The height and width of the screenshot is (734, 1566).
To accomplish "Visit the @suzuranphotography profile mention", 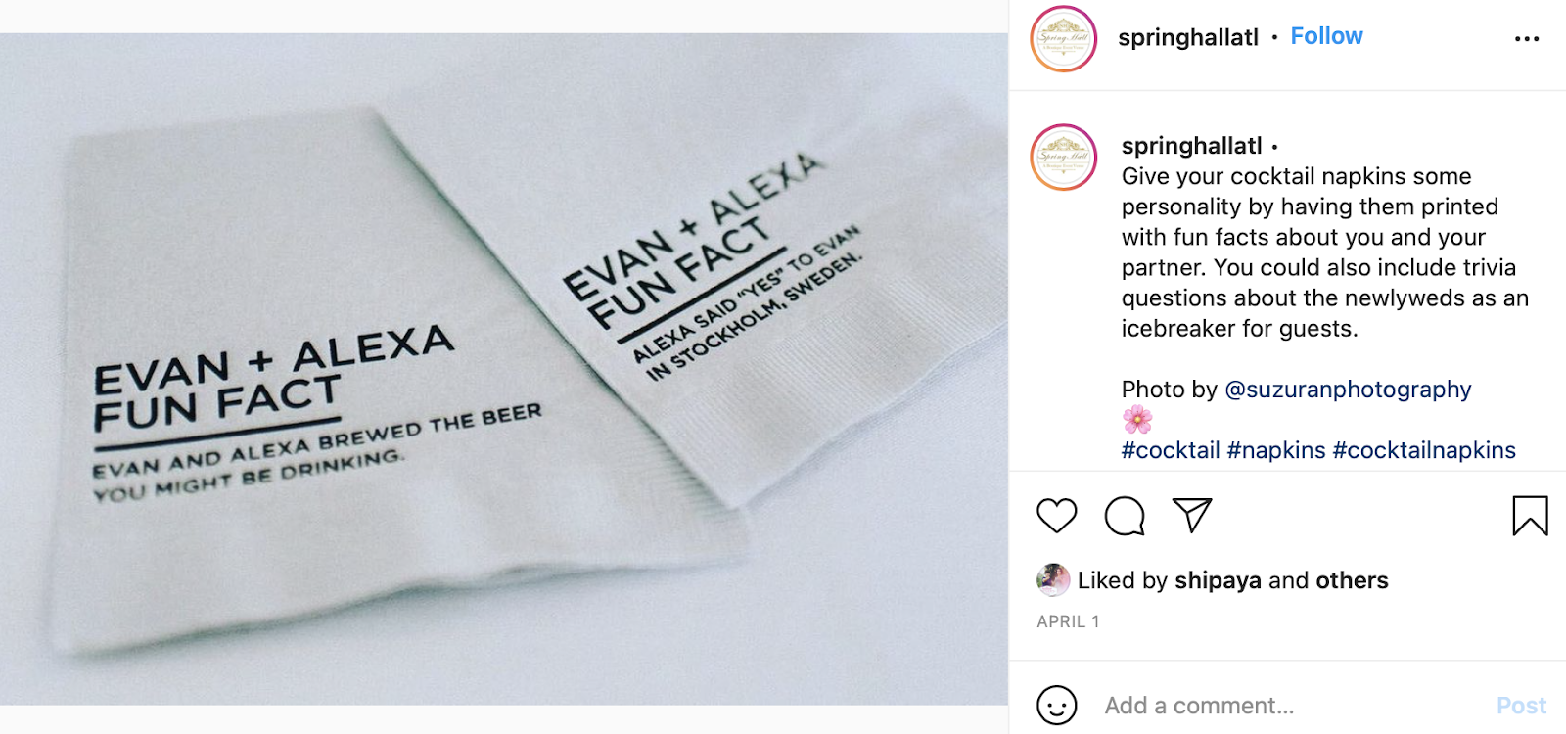I will [x=1348, y=390].
